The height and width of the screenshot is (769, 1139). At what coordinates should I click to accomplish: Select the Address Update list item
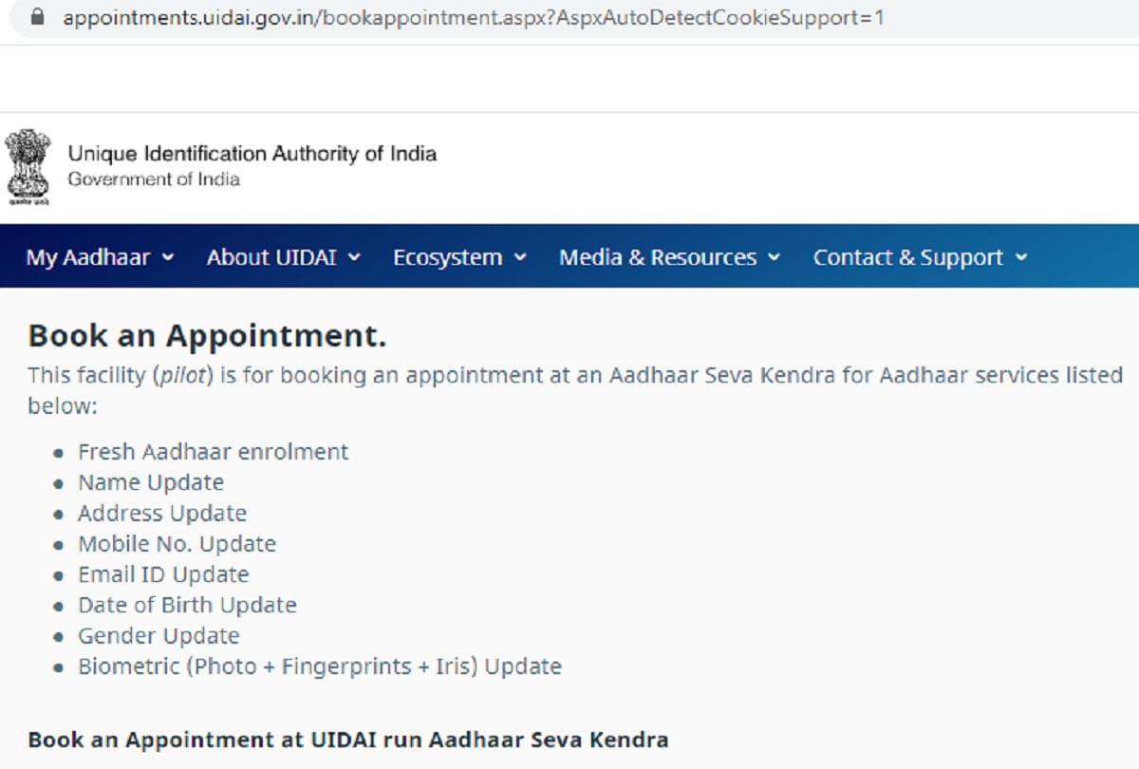[x=162, y=513]
